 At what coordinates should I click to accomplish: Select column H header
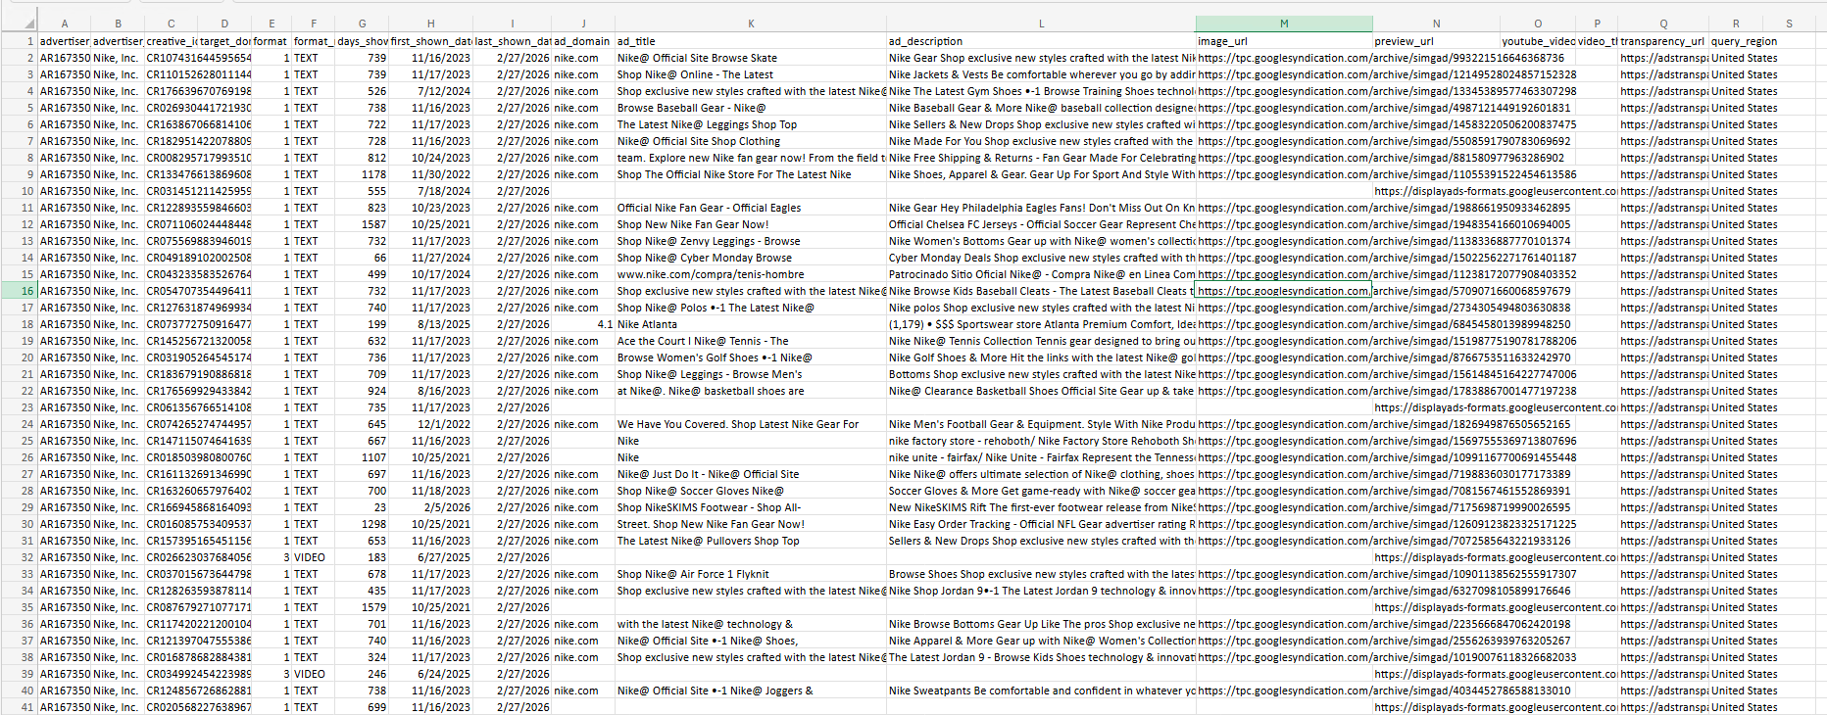[430, 24]
